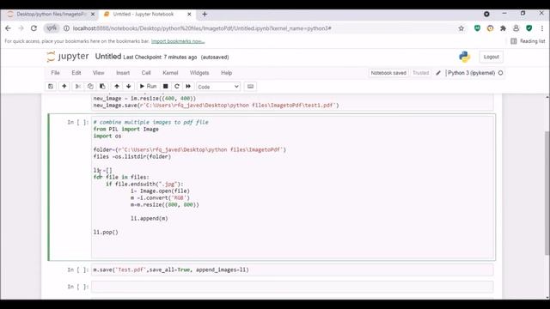
Task: Open the View menu
Action: [99, 73]
